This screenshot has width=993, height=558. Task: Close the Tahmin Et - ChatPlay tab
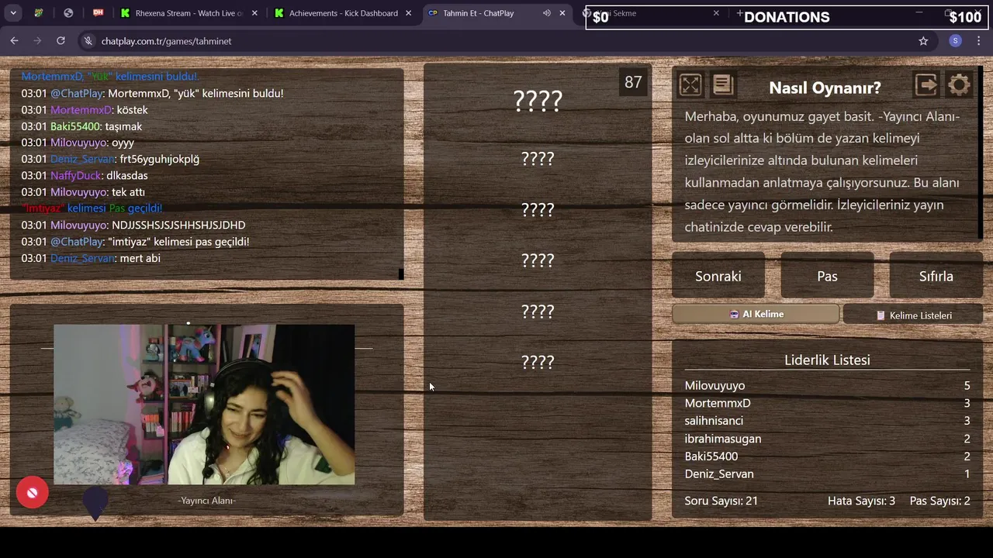tap(562, 13)
